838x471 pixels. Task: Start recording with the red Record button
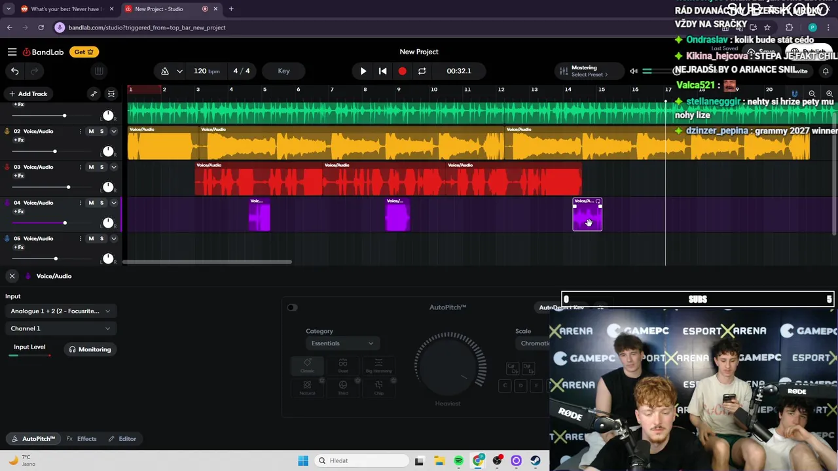click(x=403, y=71)
